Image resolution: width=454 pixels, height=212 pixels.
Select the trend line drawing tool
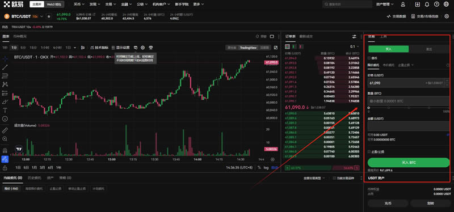click(x=5, y=67)
